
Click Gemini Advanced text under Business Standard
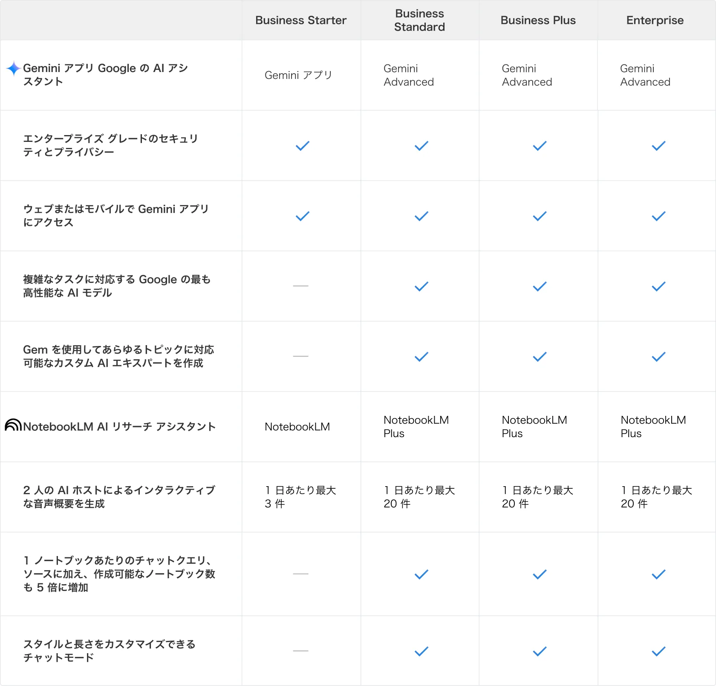[408, 75]
